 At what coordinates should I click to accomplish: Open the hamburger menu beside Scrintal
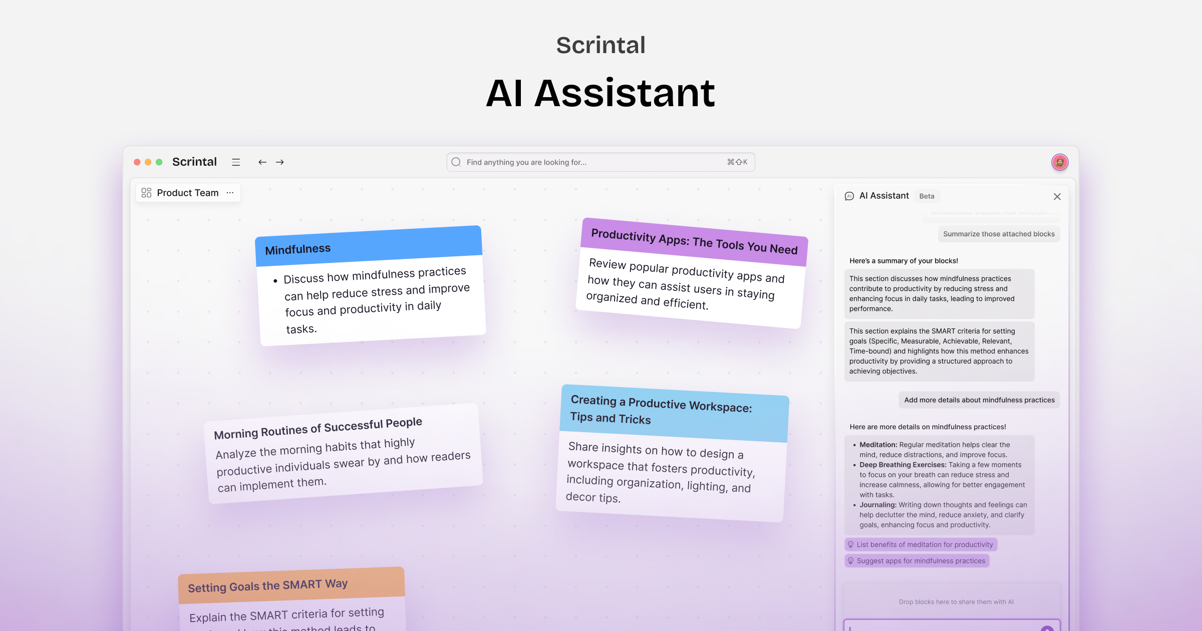click(x=236, y=162)
